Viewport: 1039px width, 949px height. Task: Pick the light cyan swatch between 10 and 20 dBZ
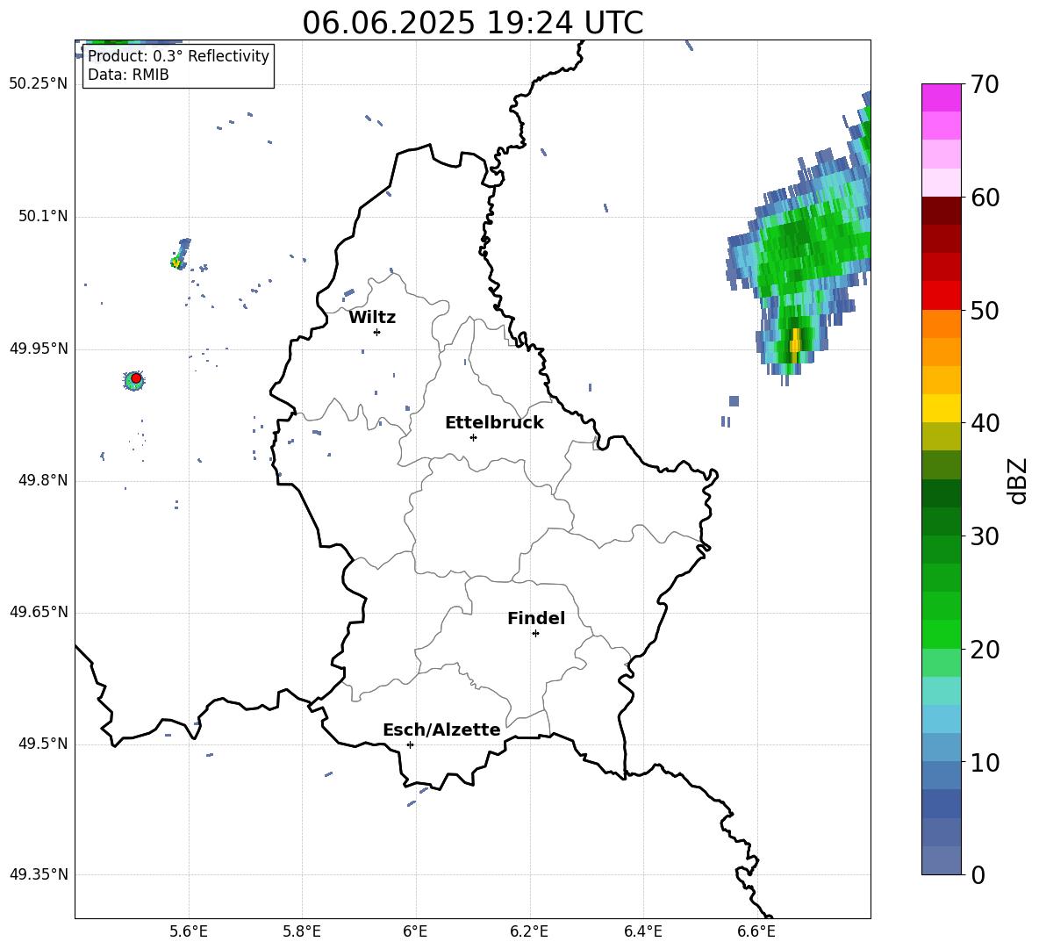941,691
